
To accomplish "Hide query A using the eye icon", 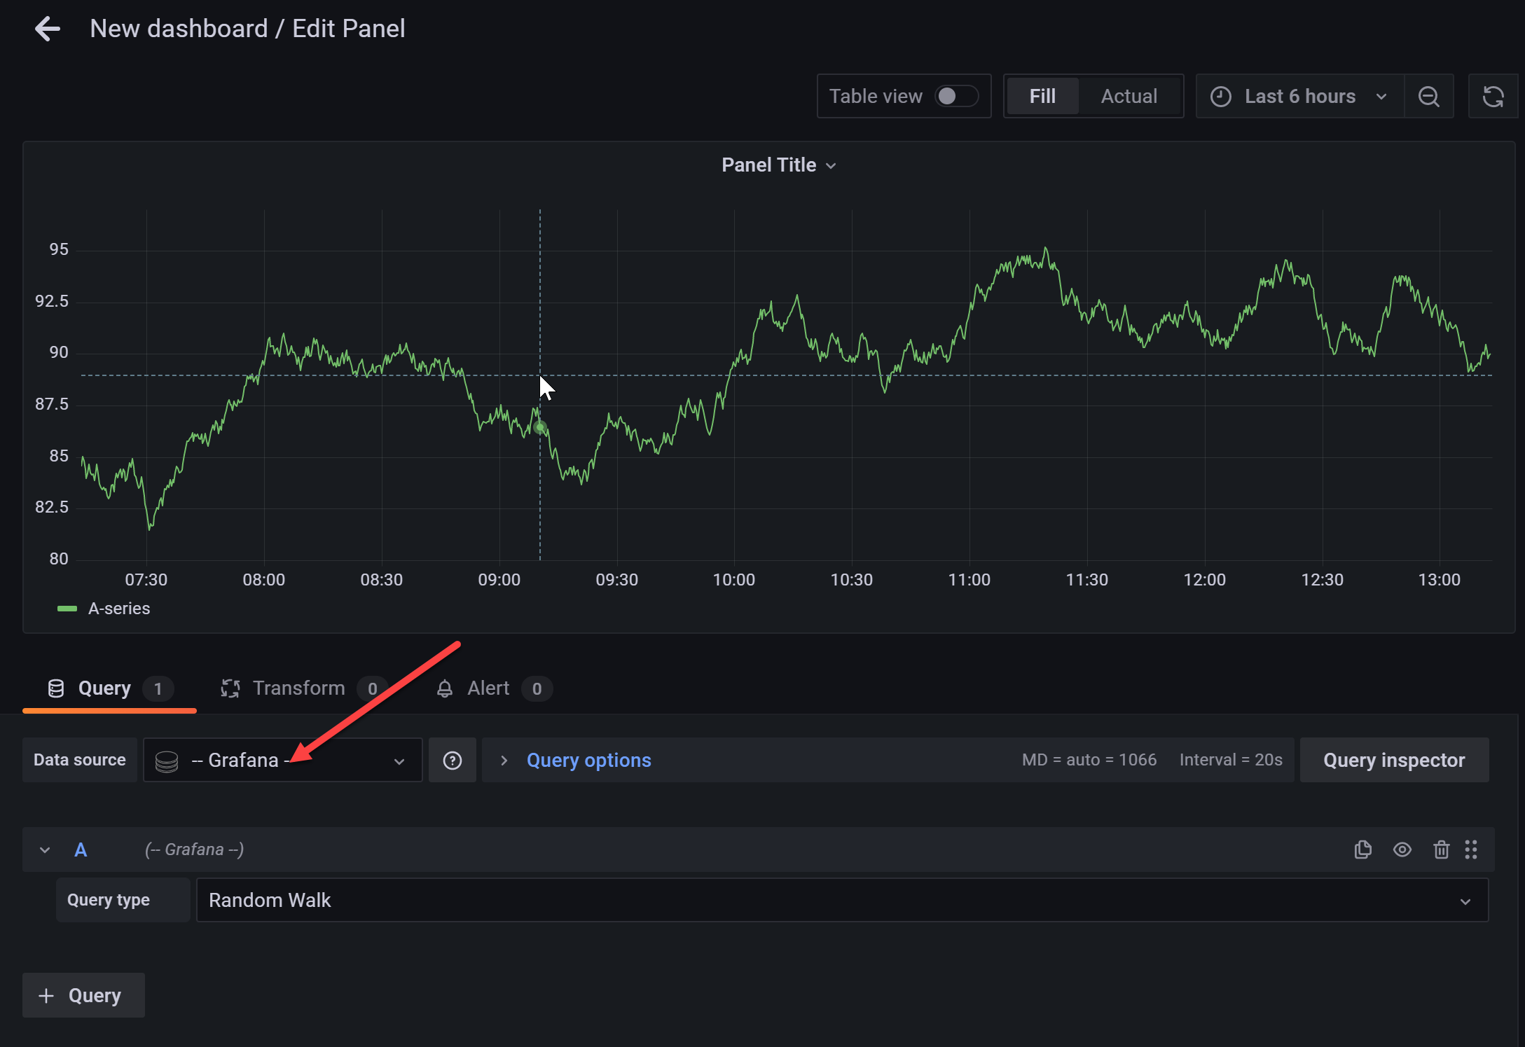I will [1402, 850].
